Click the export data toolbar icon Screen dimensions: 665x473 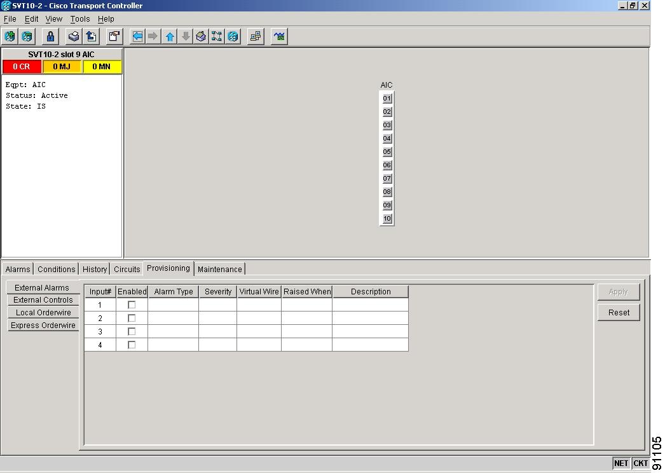tap(91, 36)
